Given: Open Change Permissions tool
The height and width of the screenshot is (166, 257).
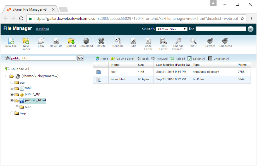Looking at the screenshot, I should [178, 41].
